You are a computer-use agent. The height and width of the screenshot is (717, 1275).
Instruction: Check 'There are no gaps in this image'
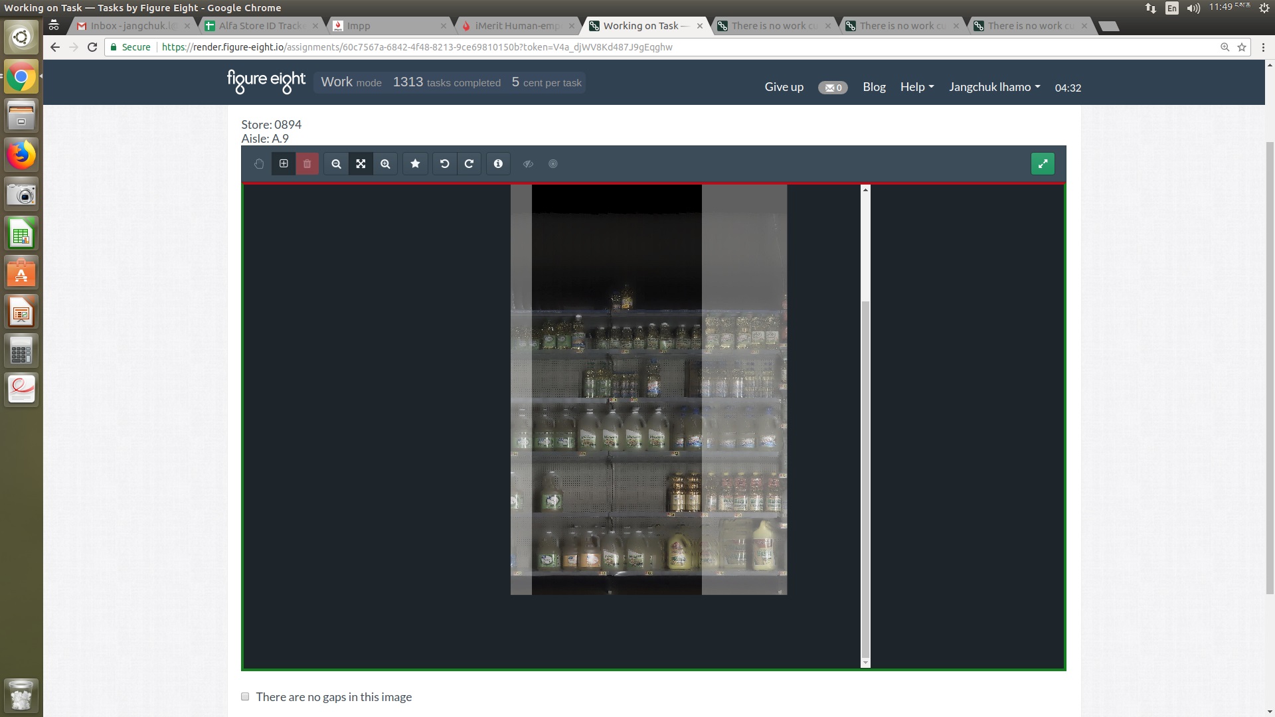(x=245, y=696)
